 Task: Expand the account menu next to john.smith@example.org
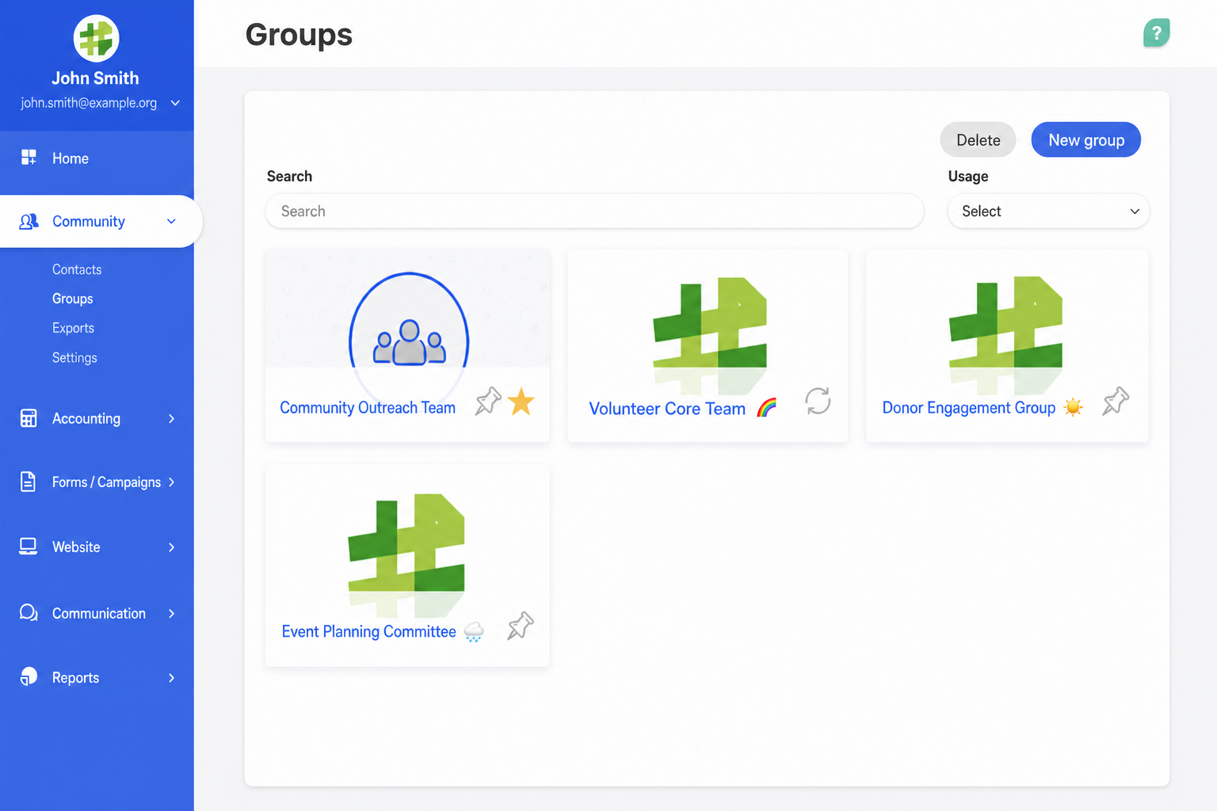click(175, 103)
